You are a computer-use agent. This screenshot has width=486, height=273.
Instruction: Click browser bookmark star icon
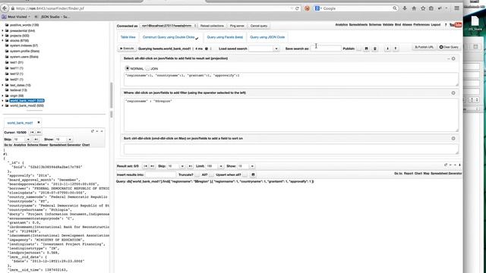pos(423,8)
